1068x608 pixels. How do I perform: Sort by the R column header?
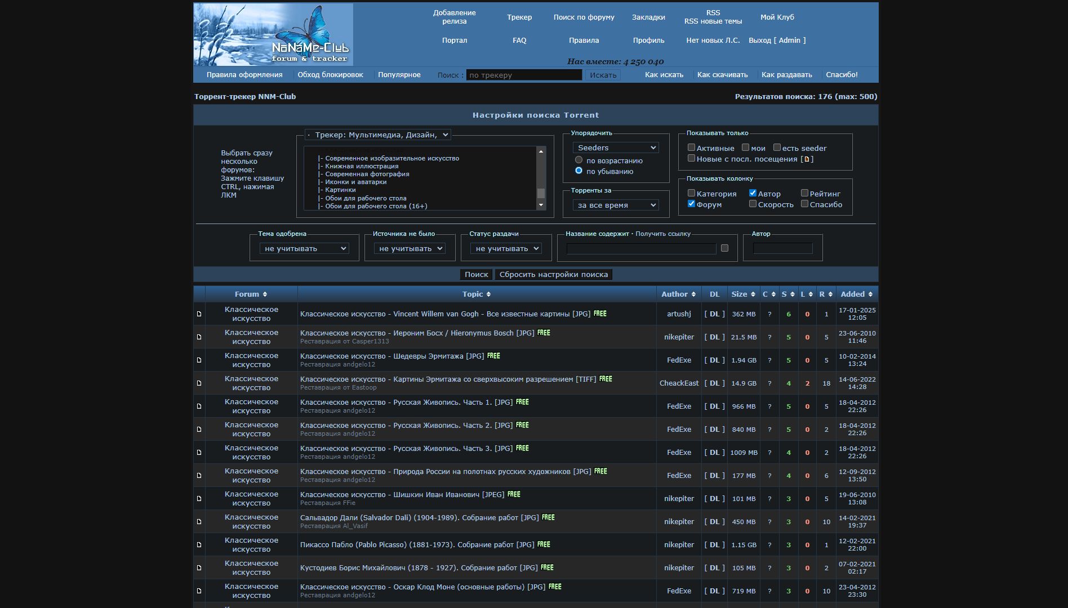pyautogui.click(x=826, y=294)
